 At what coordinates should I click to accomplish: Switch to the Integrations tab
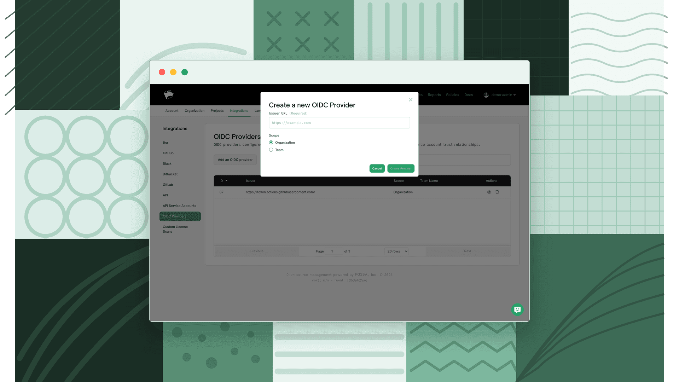tap(239, 111)
